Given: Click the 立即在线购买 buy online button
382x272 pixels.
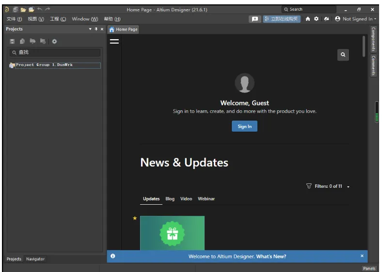Looking at the screenshot, I should click(x=282, y=19).
